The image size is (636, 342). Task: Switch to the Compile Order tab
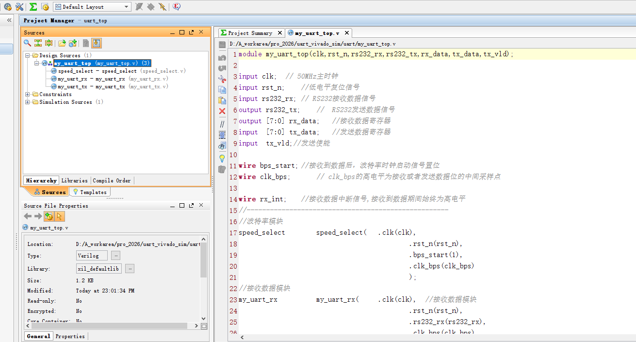click(x=112, y=180)
